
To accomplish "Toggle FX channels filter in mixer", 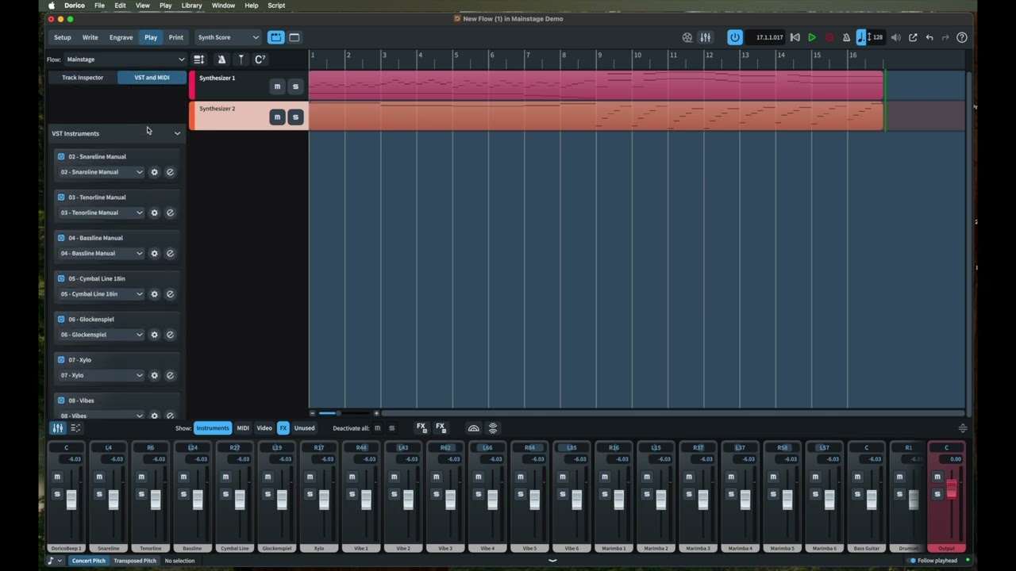I will click(x=283, y=428).
